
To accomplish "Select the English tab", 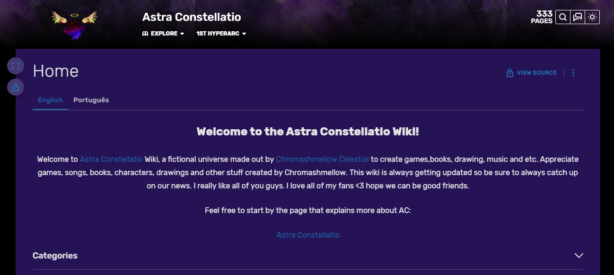I will 50,100.
